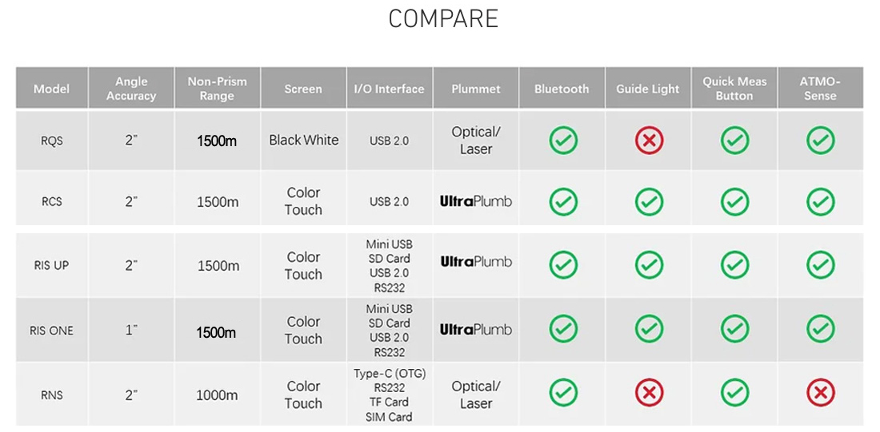Click the COMPARE heading
Screen dimensions: 880x432
pos(443,18)
